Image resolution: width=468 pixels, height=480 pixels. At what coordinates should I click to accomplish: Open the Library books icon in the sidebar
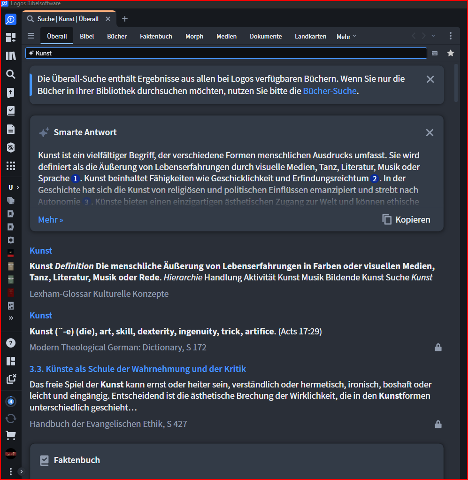11,56
